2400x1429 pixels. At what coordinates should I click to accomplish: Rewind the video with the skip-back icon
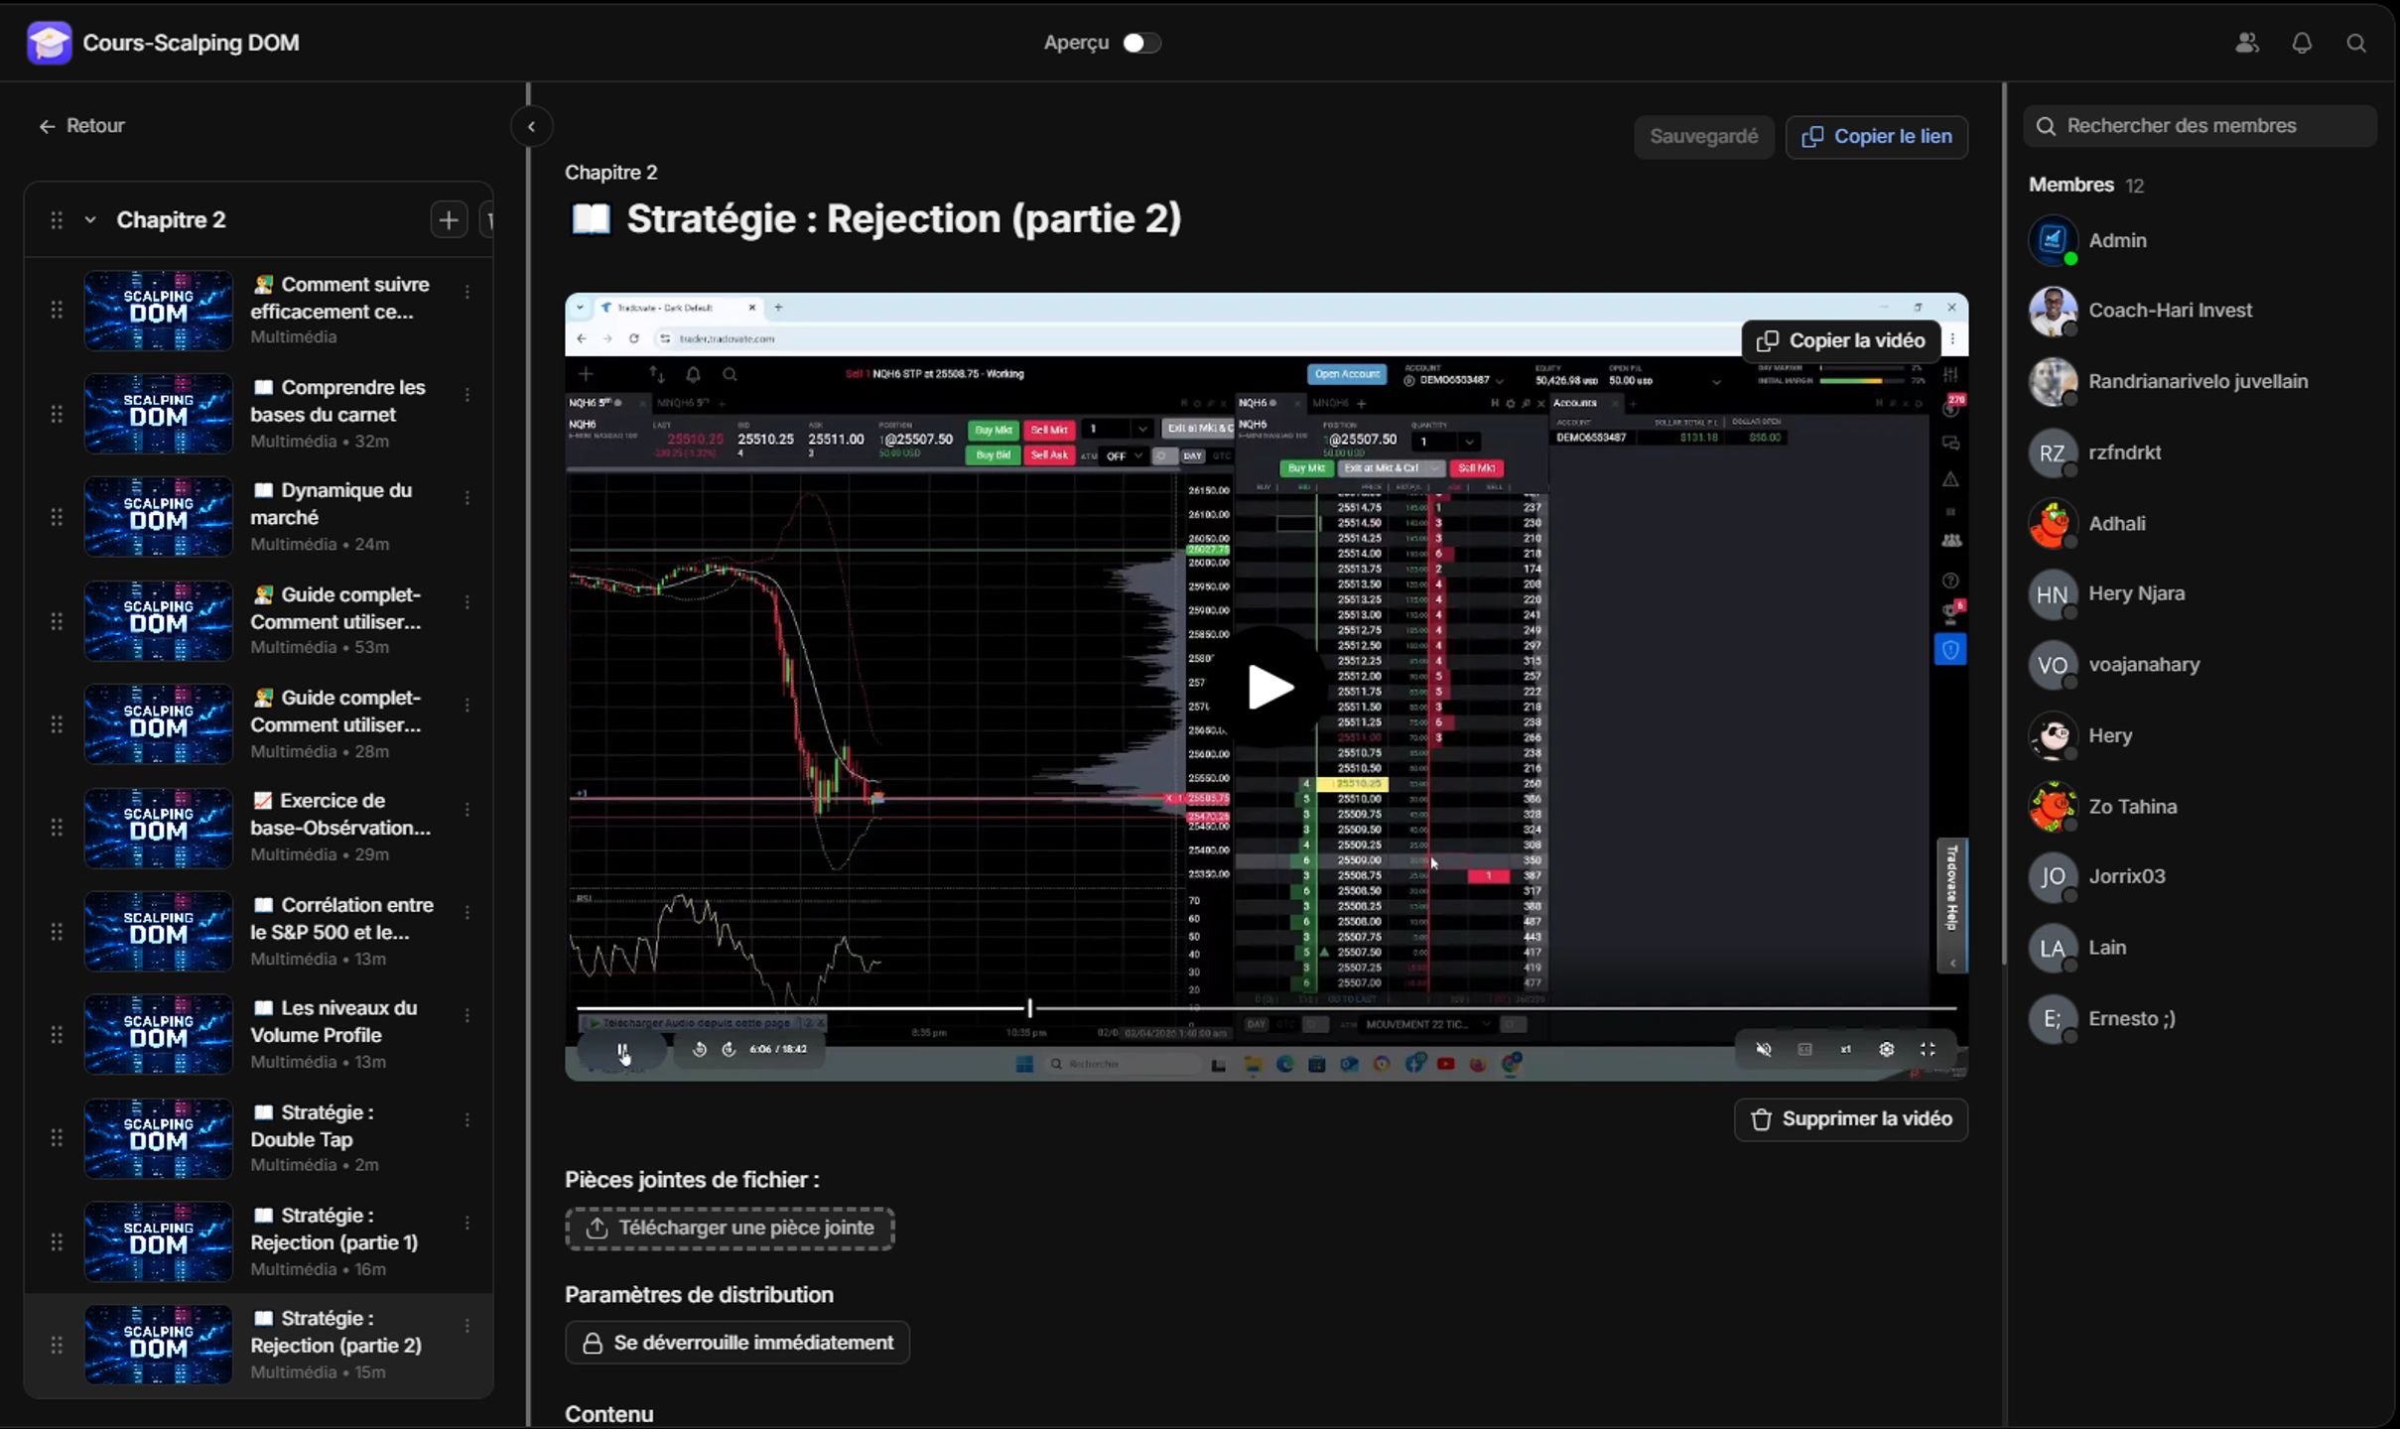coord(700,1049)
